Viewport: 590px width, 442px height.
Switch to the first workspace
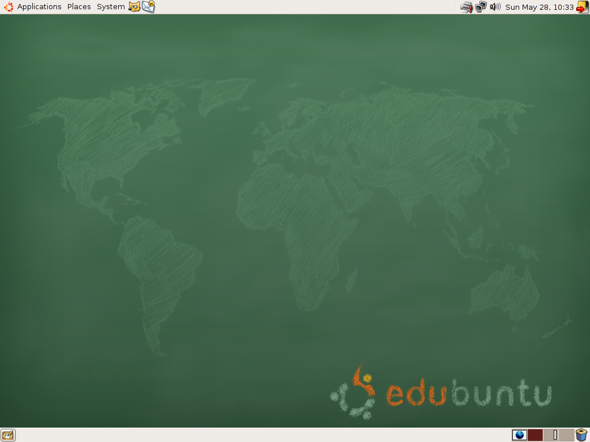point(520,435)
